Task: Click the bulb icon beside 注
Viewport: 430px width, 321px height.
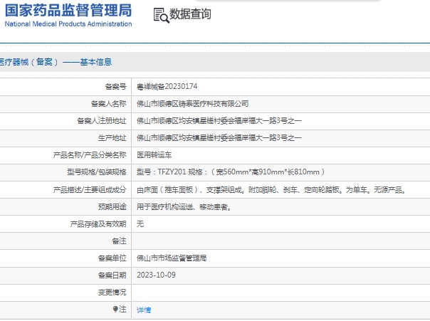Action: 115,309
